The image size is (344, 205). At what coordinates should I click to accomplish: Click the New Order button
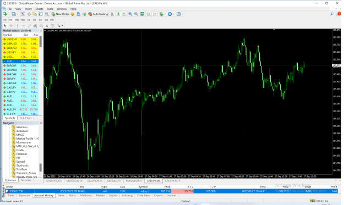(x=60, y=14)
